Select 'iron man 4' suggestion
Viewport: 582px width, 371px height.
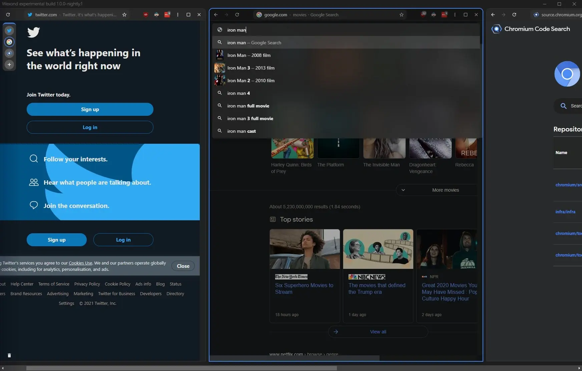click(346, 93)
